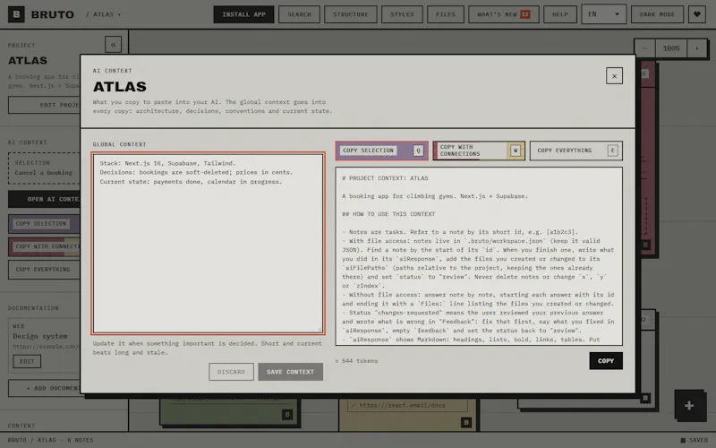Viewport: 716px width, 448px height.
Task: Select the Copy Selection tab in dialog
Action: (x=382, y=151)
